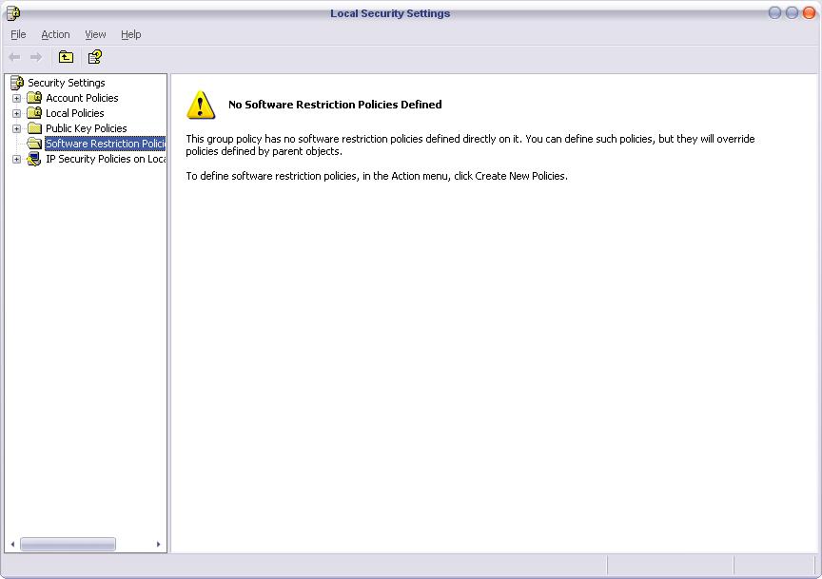The width and height of the screenshot is (822, 579).
Task: Click the yellow warning triangle icon
Action: click(x=200, y=105)
